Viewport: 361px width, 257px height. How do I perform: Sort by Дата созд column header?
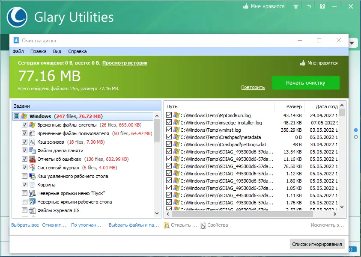point(322,106)
